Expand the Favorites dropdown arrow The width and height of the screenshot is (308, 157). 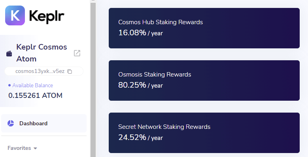pyautogui.click(x=35, y=148)
